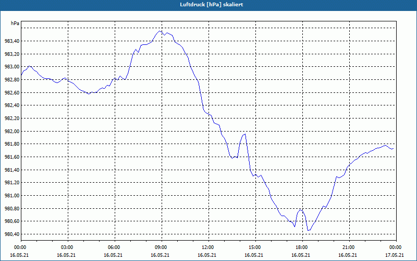Select the 983,20 y-axis label
The height and width of the screenshot is (261, 417).
pos(11,54)
